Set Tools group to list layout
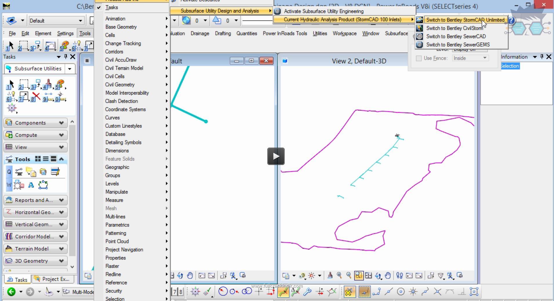The height and width of the screenshot is (301, 554). [46, 159]
